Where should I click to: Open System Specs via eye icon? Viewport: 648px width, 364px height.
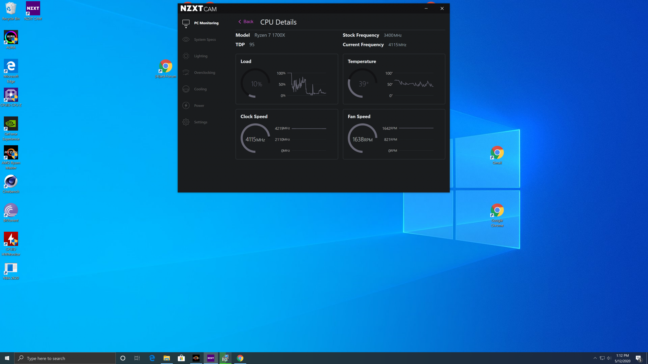click(186, 39)
